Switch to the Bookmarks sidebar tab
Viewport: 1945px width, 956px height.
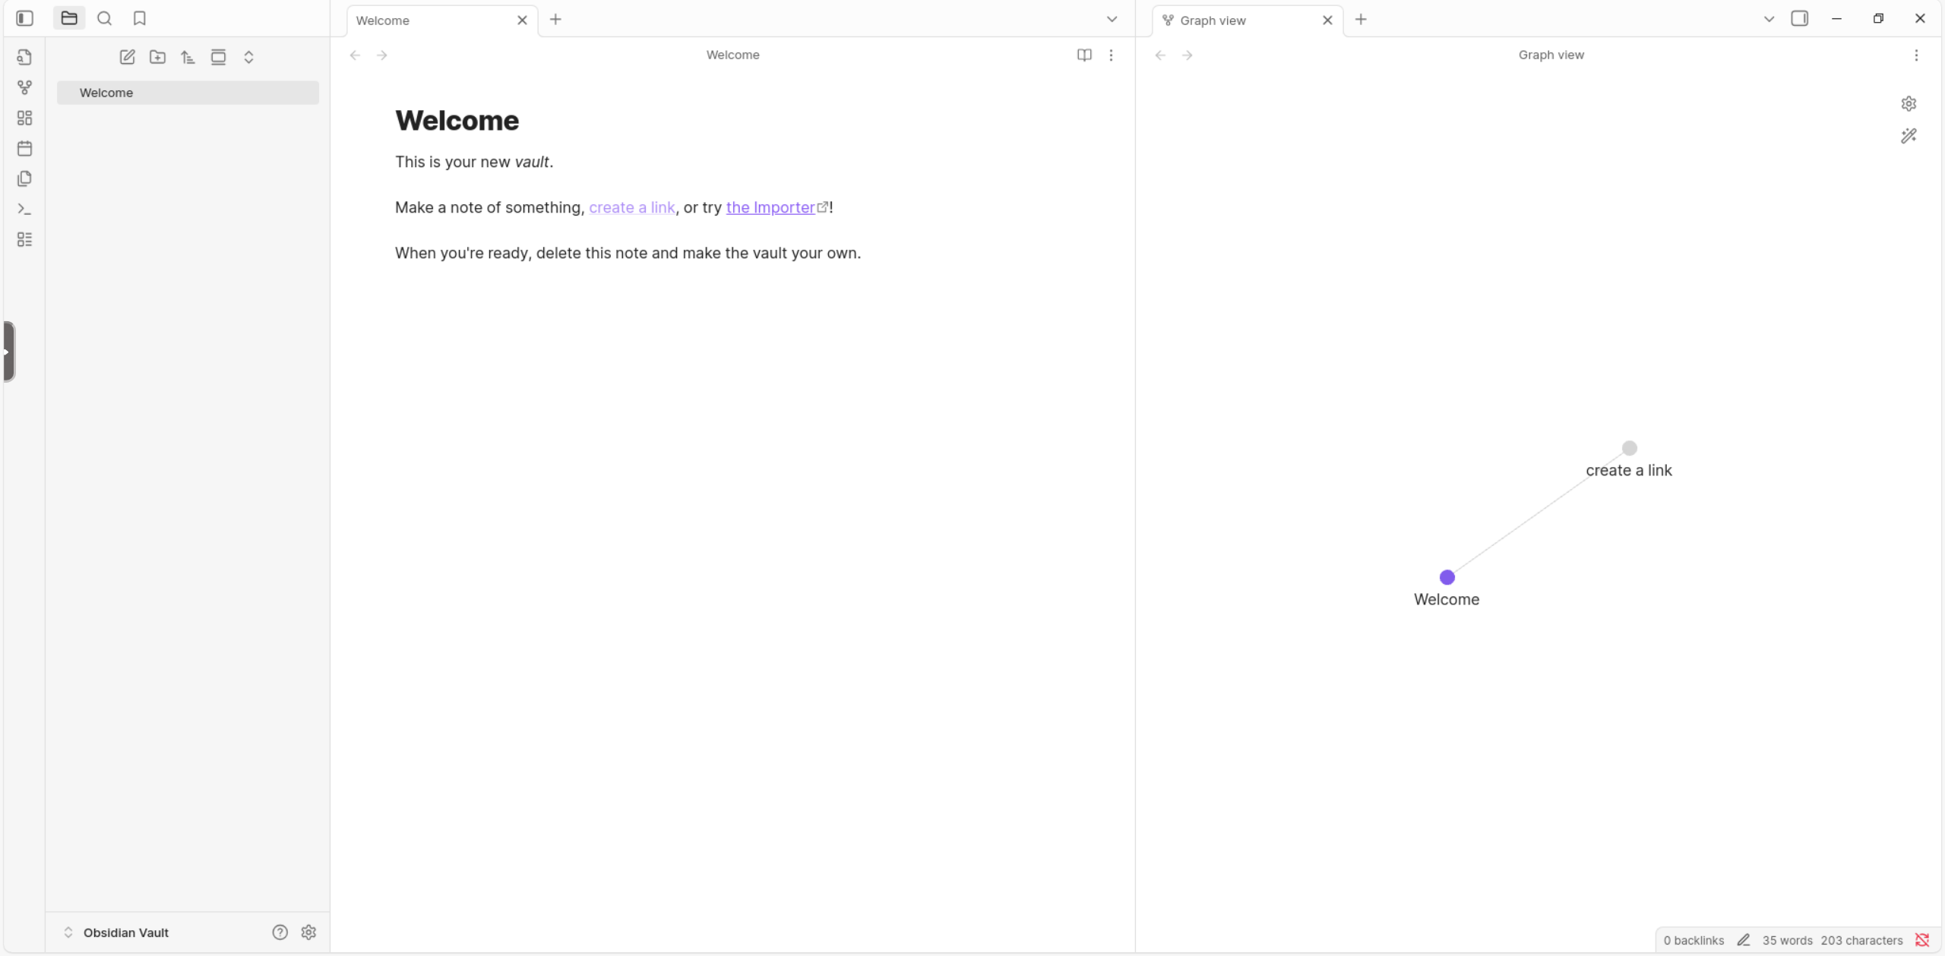[139, 18]
